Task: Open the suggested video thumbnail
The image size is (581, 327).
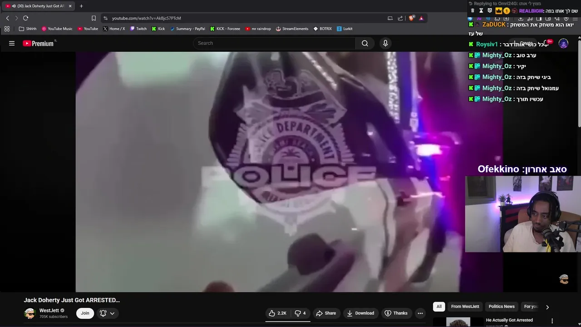Action: [458, 322]
